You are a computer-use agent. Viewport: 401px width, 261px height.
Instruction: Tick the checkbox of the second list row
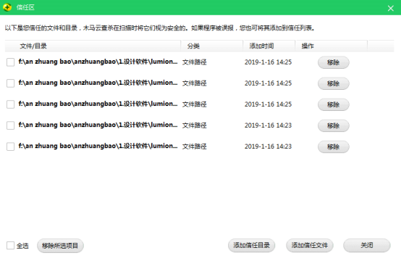pyautogui.click(x=10, y=83)
